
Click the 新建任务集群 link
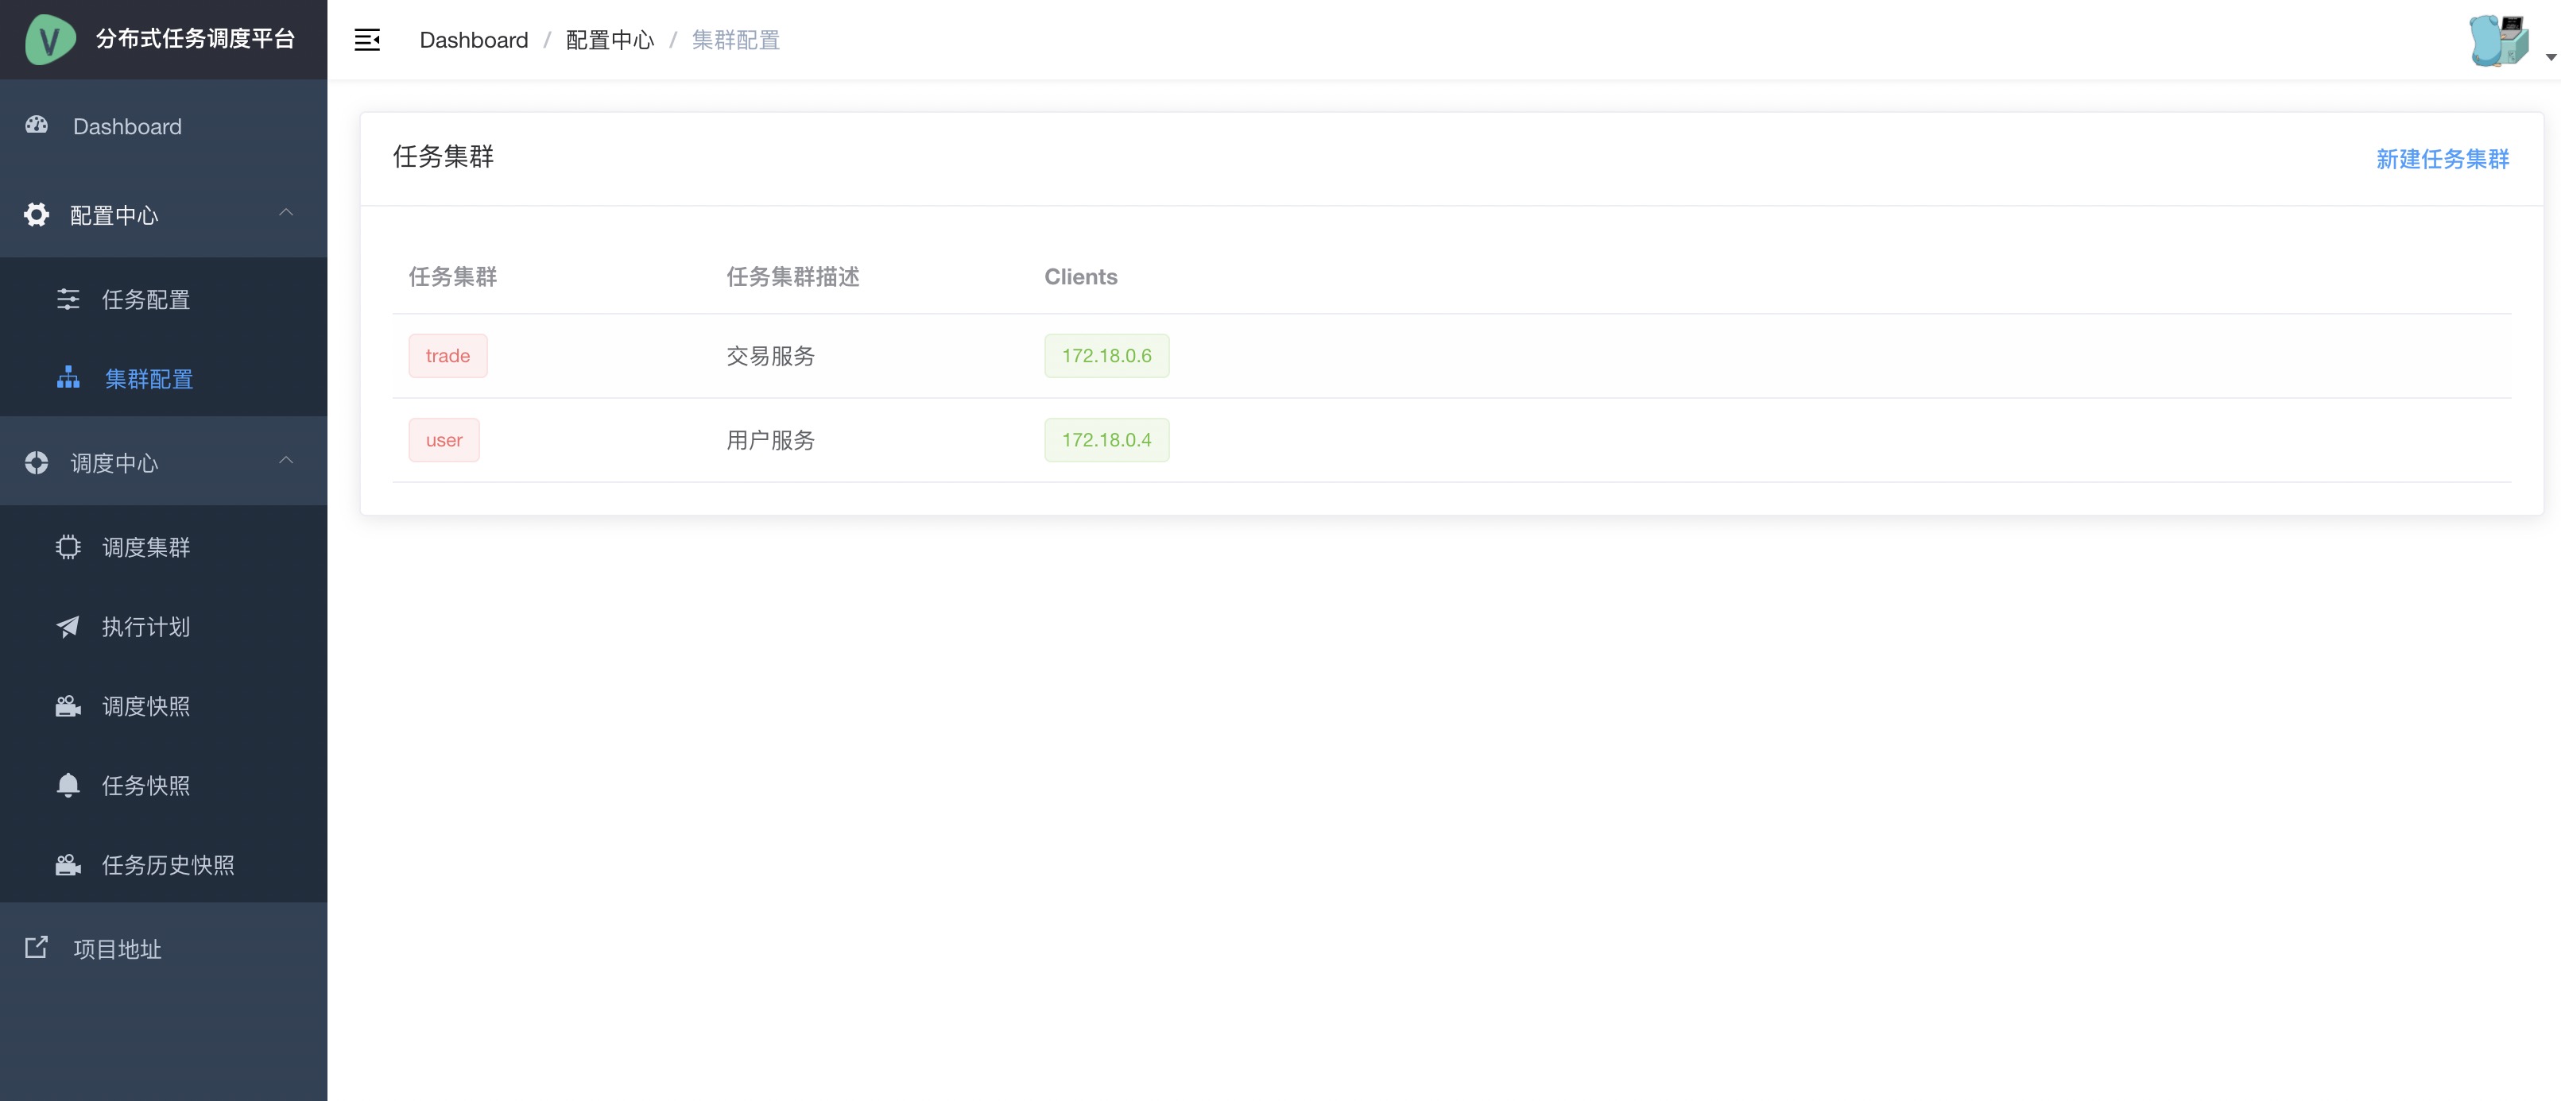(x=2442, y=159)
